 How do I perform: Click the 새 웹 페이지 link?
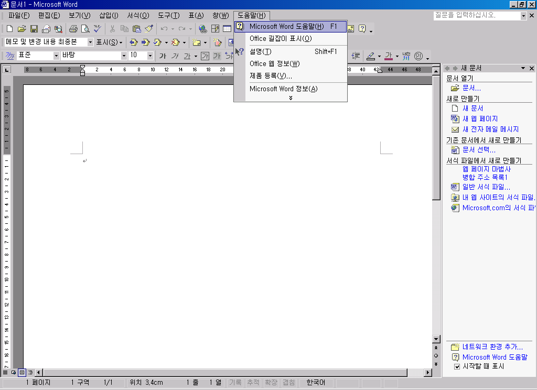click(x=480, y=119)
